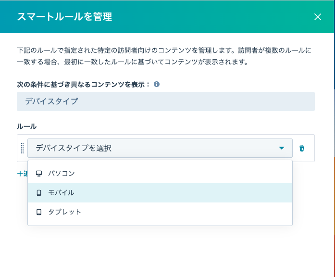Click the デバイスタイプ condition field
The width and height of the screenshot is (335, 277).
coord(165,101)
